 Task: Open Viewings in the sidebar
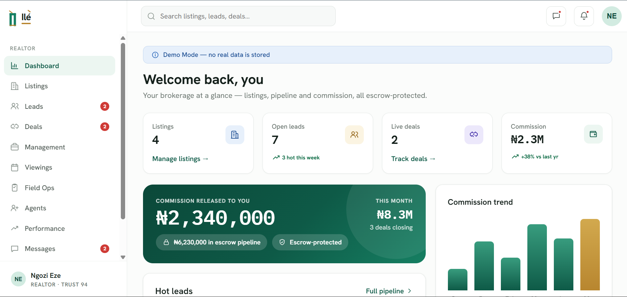[60, 167]
